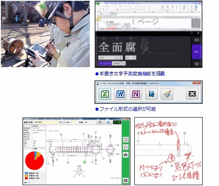Choose the Word file format icon
219x186 pixels.
click(121, 94)
